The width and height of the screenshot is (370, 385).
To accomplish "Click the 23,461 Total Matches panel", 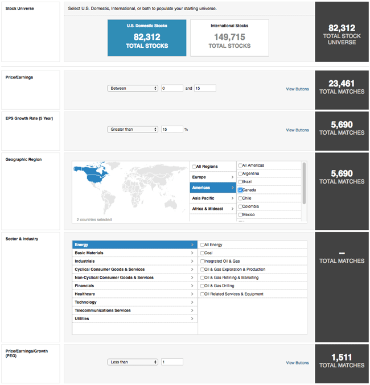I will click(342, 90).
